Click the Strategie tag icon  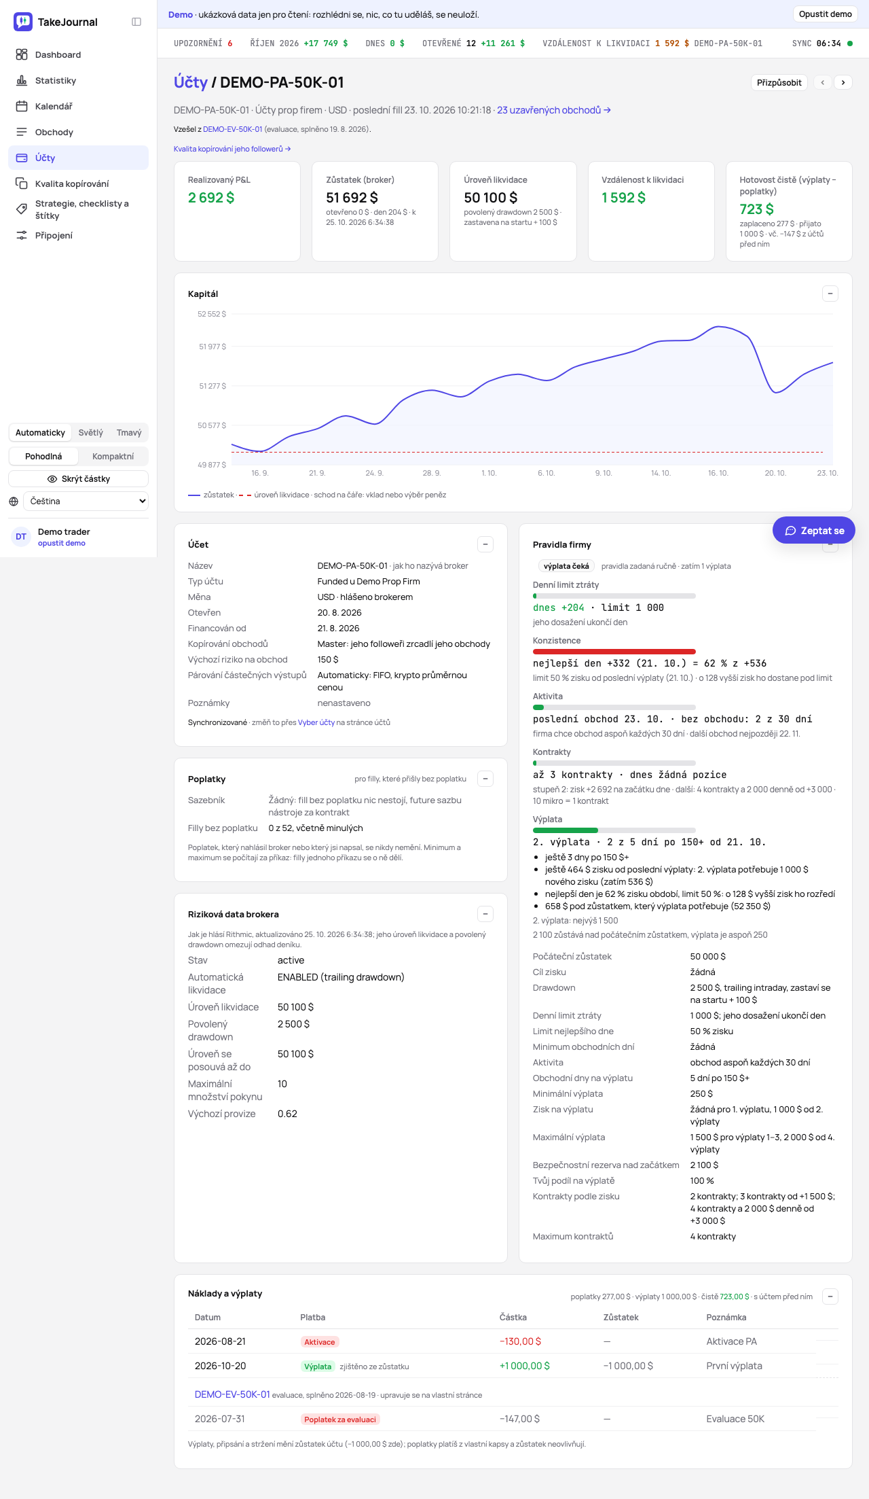(x=22, y=209)
